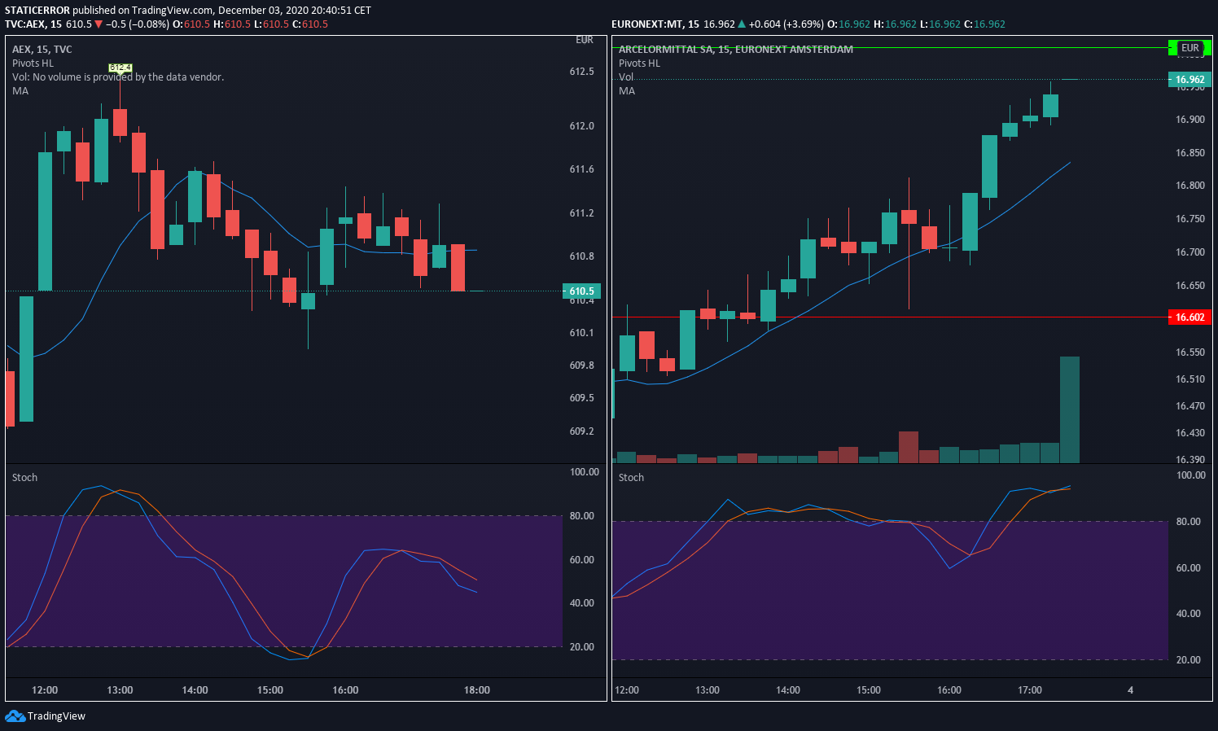Click the 16.700 value on MT price axis

pos(1190,252)
